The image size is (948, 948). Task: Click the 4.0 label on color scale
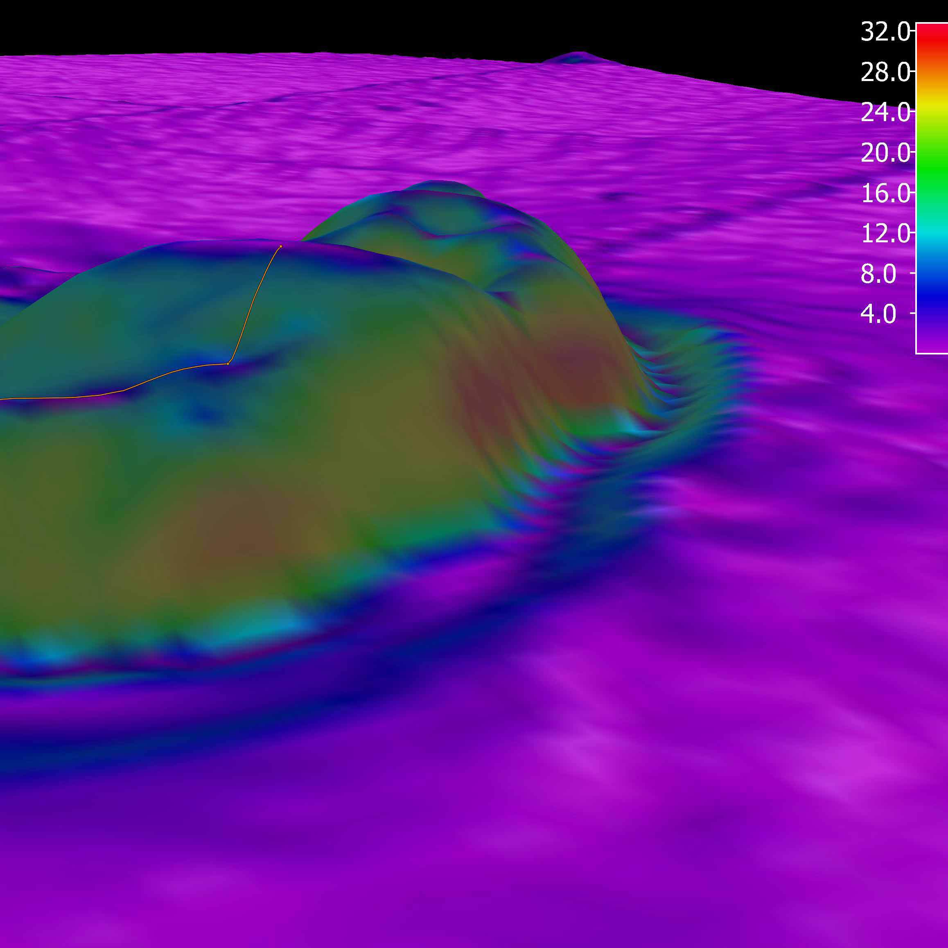[x=878, y=314]
